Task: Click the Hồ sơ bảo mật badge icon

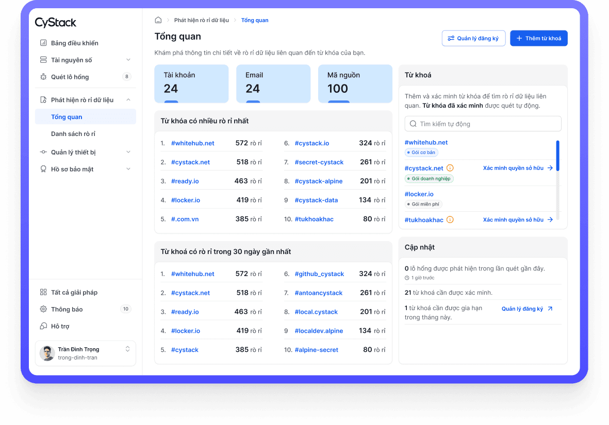Action: click(43, 169)
